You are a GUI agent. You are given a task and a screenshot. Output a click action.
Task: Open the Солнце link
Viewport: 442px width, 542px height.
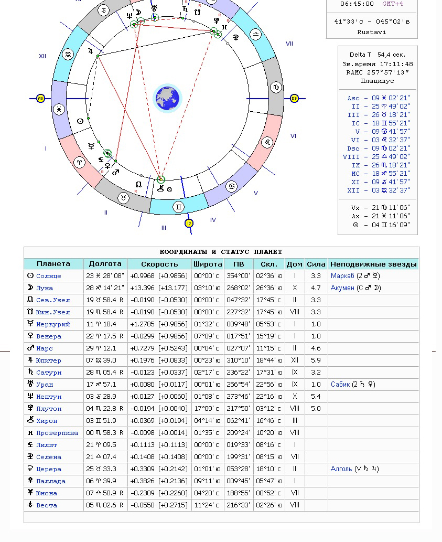pos(49,276)
